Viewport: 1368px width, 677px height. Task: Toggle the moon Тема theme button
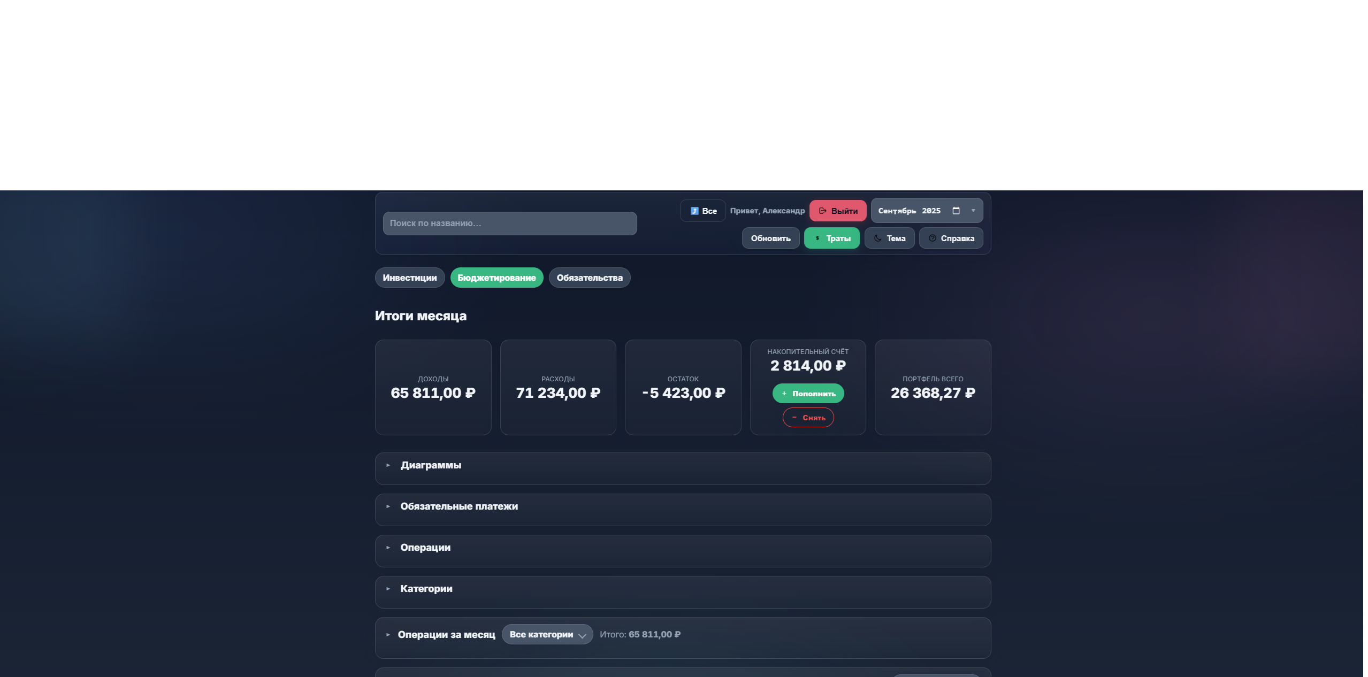[889, 239]
